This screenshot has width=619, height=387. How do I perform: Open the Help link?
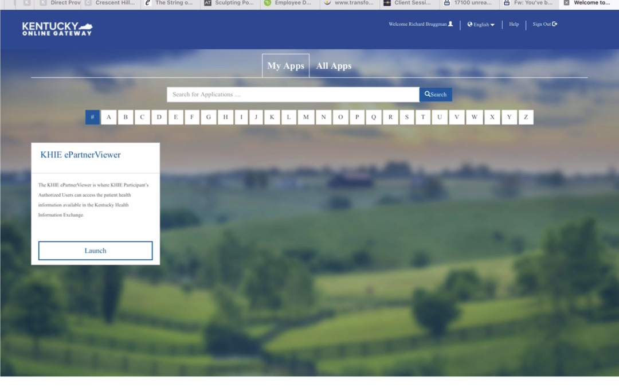[x=514, y=24]
